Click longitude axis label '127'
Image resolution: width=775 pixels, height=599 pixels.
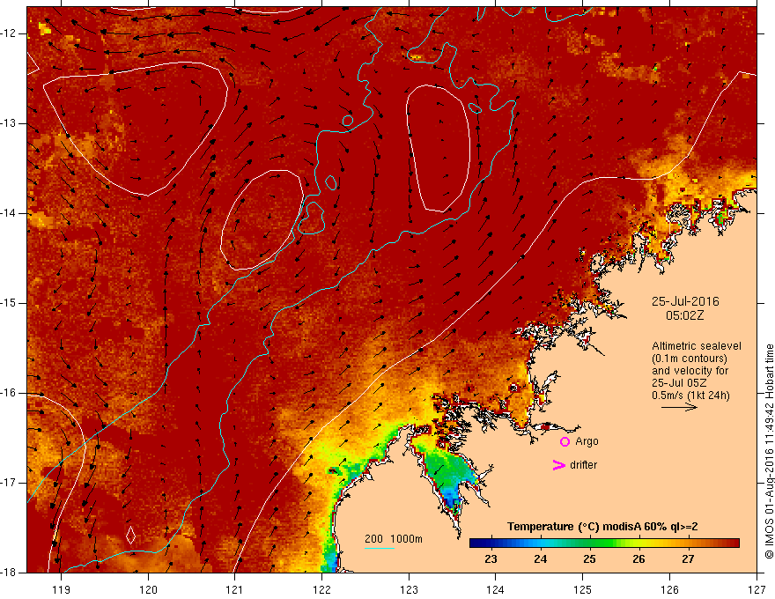pos(757,589)
